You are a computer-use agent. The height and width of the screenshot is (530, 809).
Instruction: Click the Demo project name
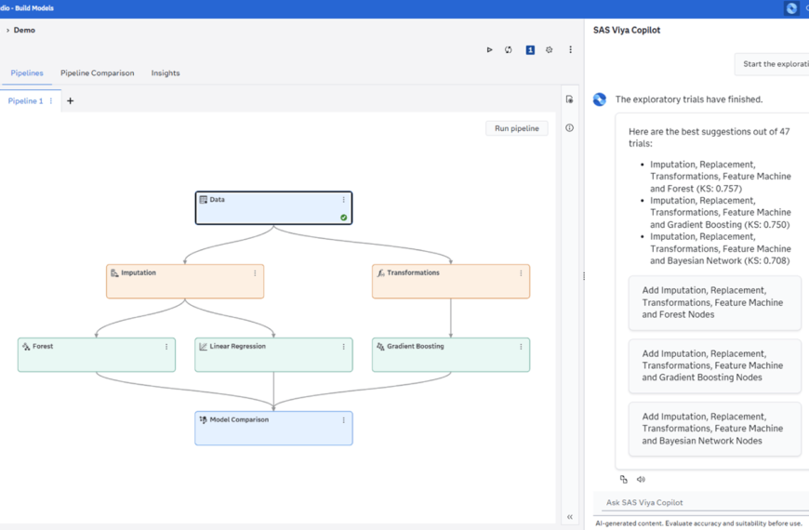pos(24,30)
